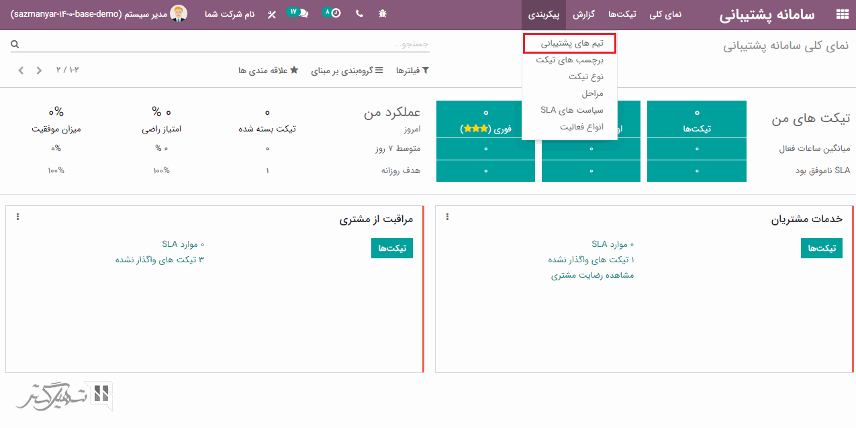The width and height of the screenshot is (856, 428).
Task: Select سیاست های SLA menu entry
Action: click(569, 110)
